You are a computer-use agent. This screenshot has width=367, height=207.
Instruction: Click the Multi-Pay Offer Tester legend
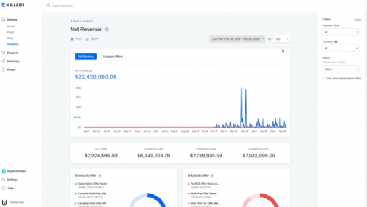click(x=204, y=193)
